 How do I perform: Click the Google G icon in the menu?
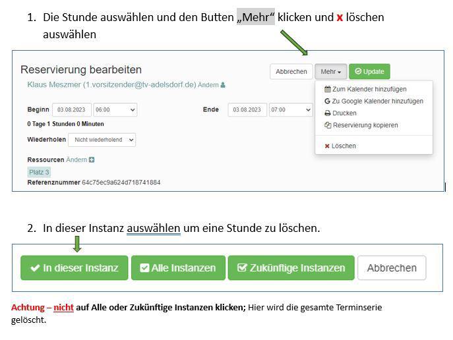tap(328, 101)
